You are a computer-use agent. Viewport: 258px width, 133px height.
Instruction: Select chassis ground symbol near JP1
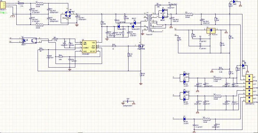tap(12, 16)
